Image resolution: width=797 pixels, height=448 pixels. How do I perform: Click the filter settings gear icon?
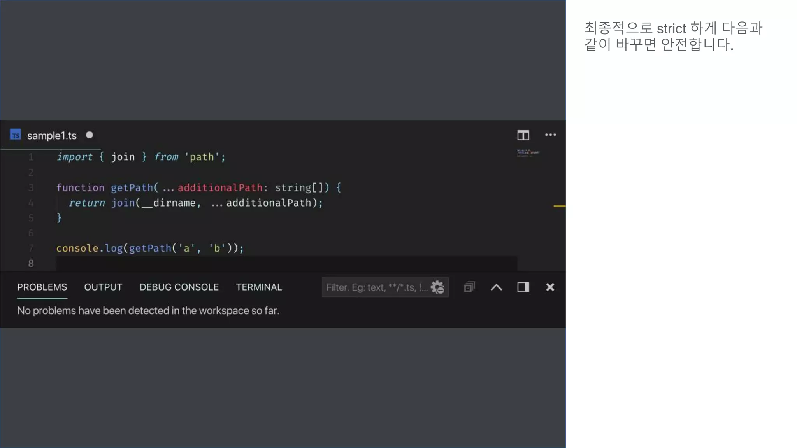click(437, 287)
